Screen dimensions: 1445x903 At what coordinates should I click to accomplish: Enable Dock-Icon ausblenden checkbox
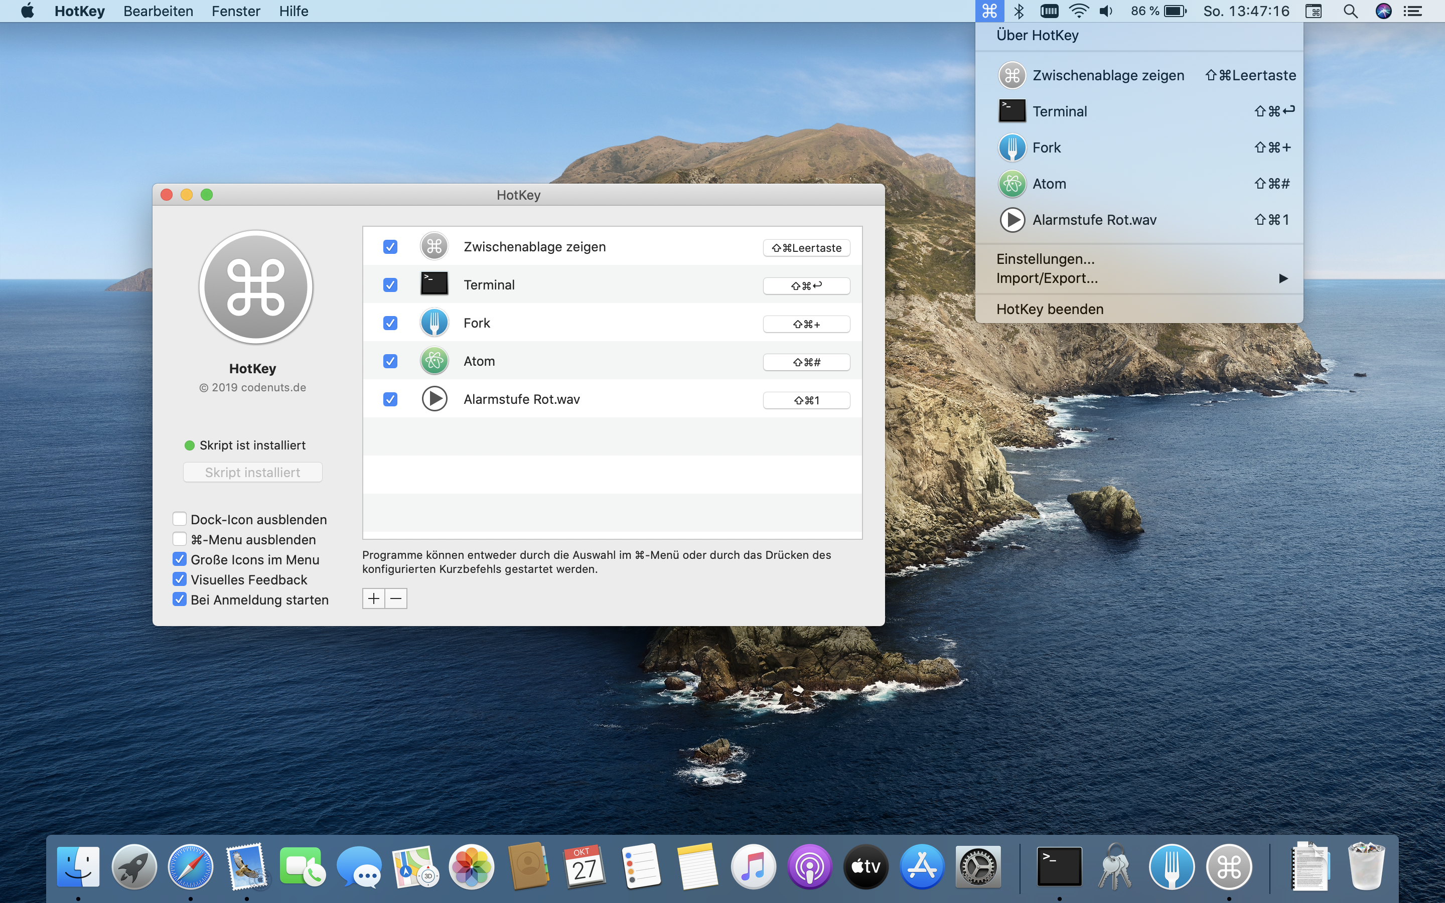[179, 519]
